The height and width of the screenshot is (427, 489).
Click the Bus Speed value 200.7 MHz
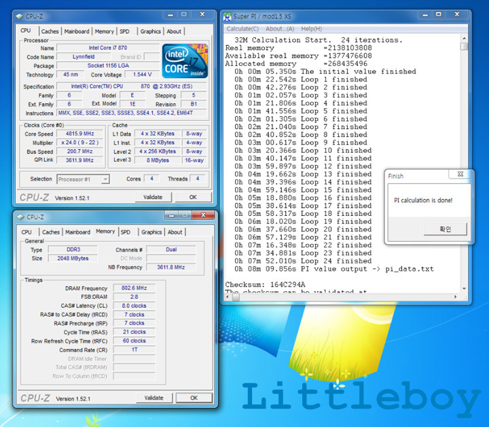[x=80, y=151]
